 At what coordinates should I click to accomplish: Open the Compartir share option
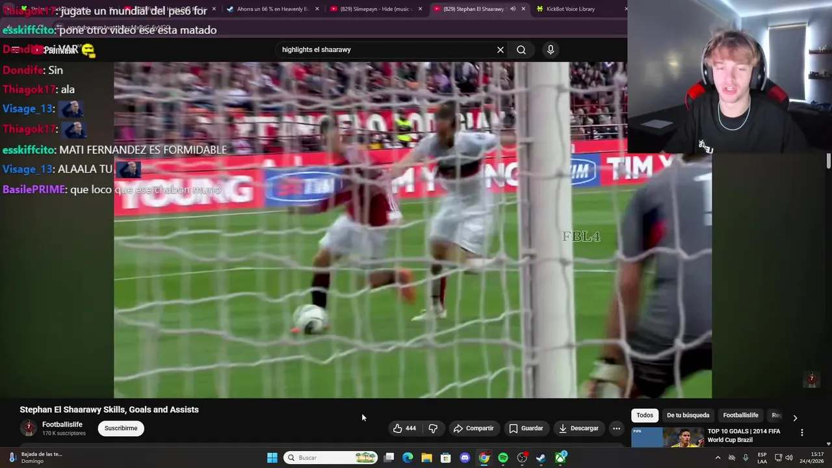(474, 428)
